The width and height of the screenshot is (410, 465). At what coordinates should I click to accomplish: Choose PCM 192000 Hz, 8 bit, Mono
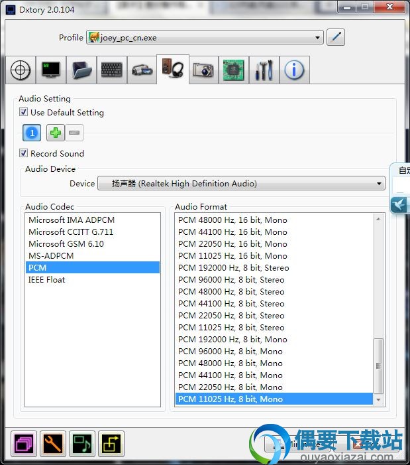point(274,339)
